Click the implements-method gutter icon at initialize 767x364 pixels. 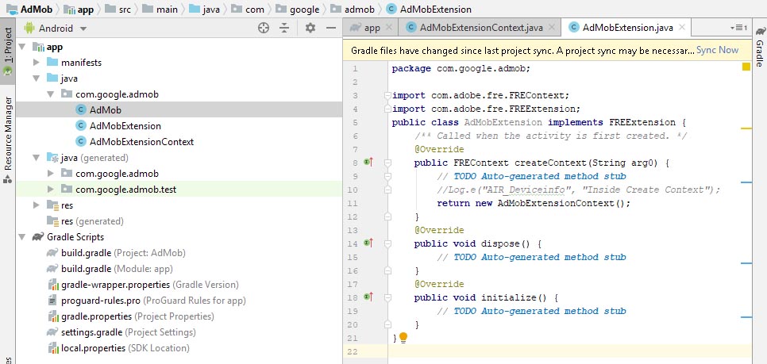click(x=369, y=297)
